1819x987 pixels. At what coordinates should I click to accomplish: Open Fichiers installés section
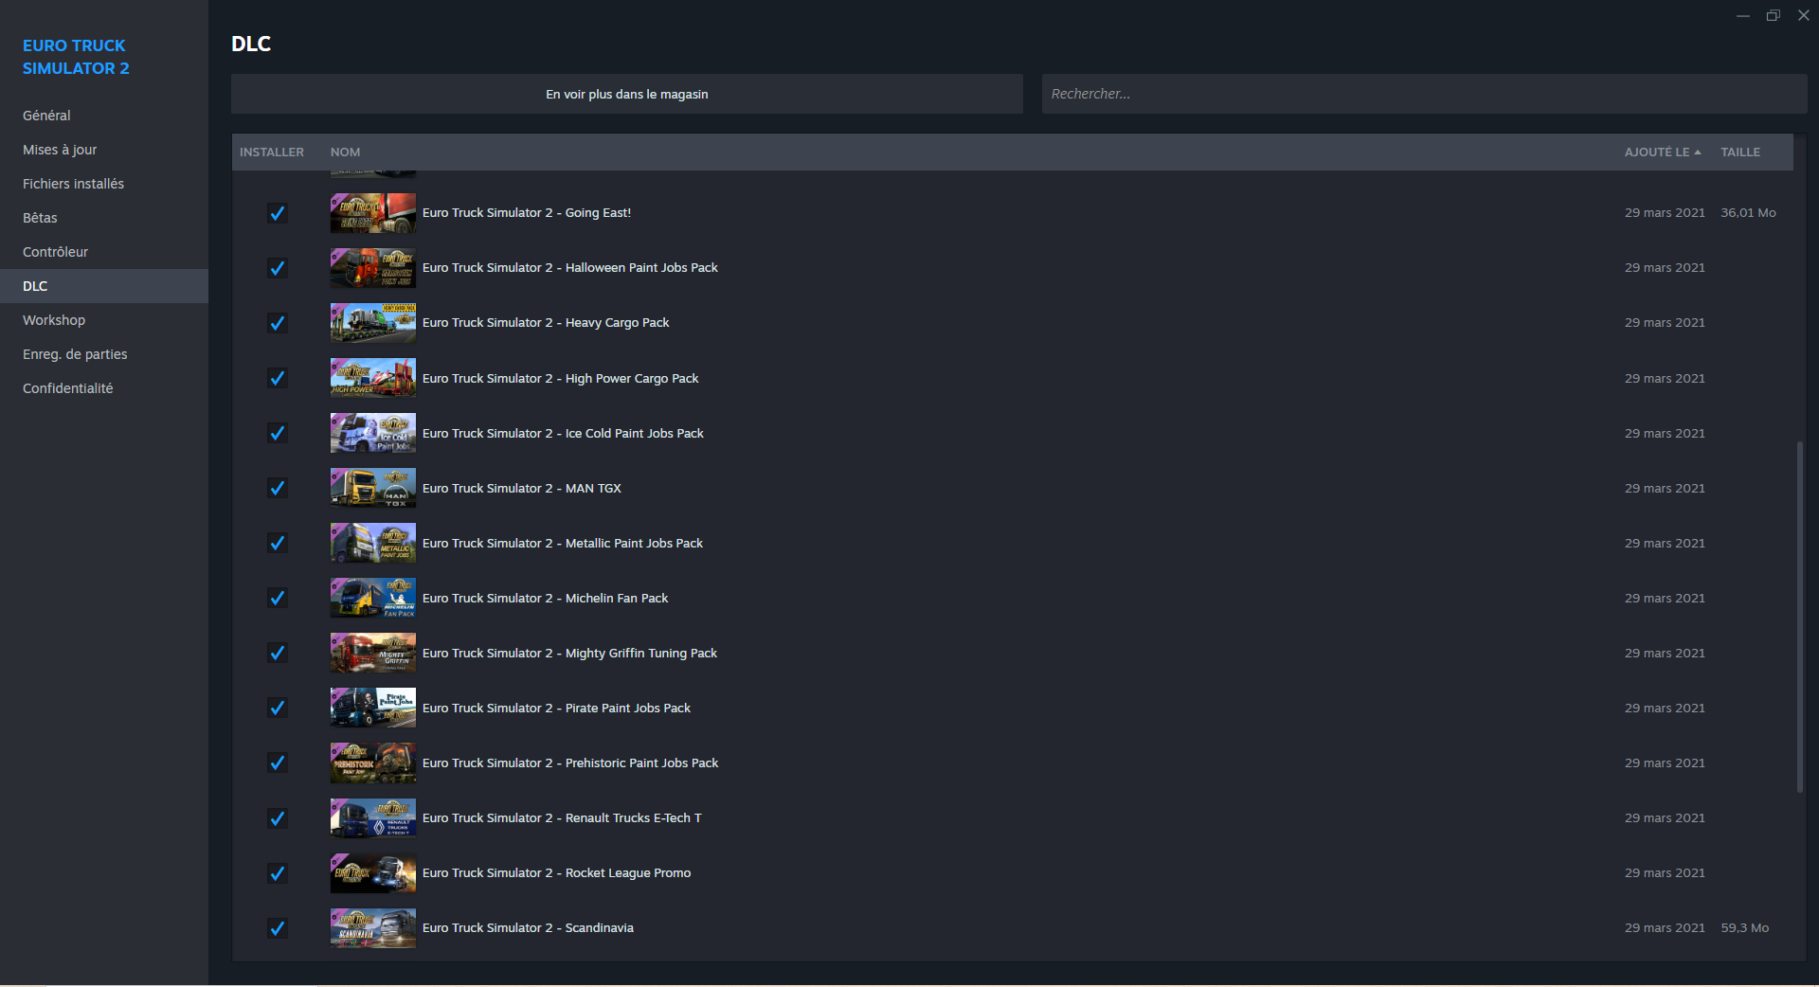(x=104, y=184)
